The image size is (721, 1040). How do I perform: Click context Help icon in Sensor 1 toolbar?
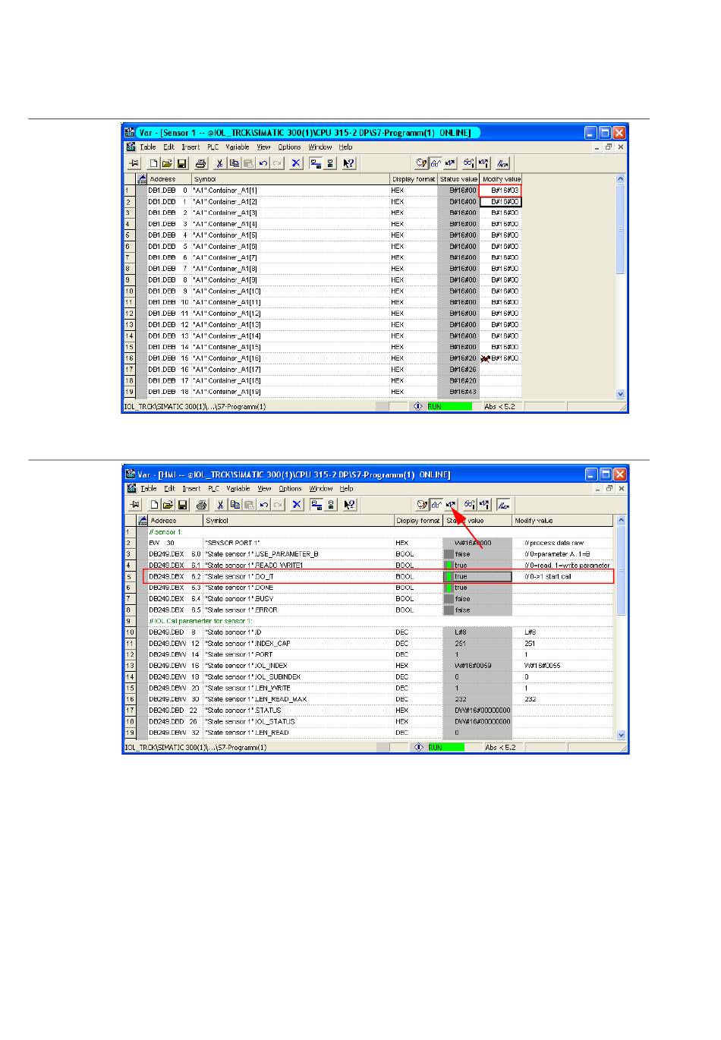(x=348, y=163)
